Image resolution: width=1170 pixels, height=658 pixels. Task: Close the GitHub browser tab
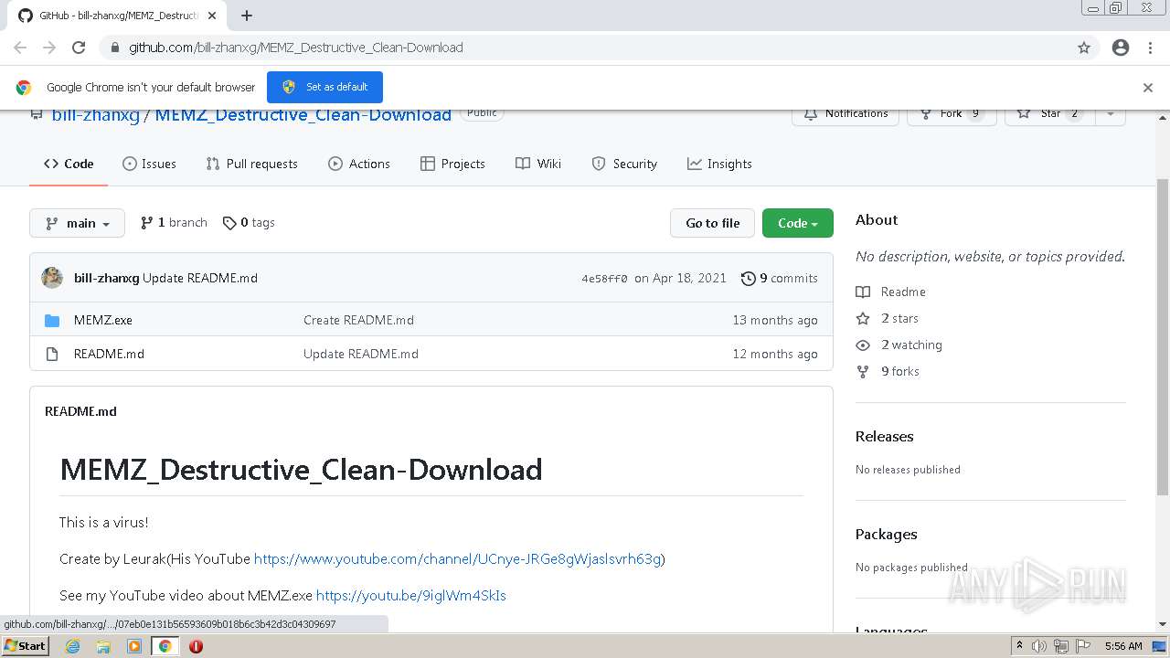tap(212, 16)
